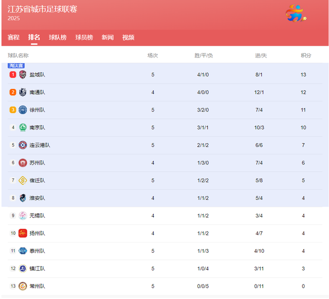Screen dimensions: 329x299
Task: Select the 徐州队 blue crest icon
Action: [x=23, y=110]
